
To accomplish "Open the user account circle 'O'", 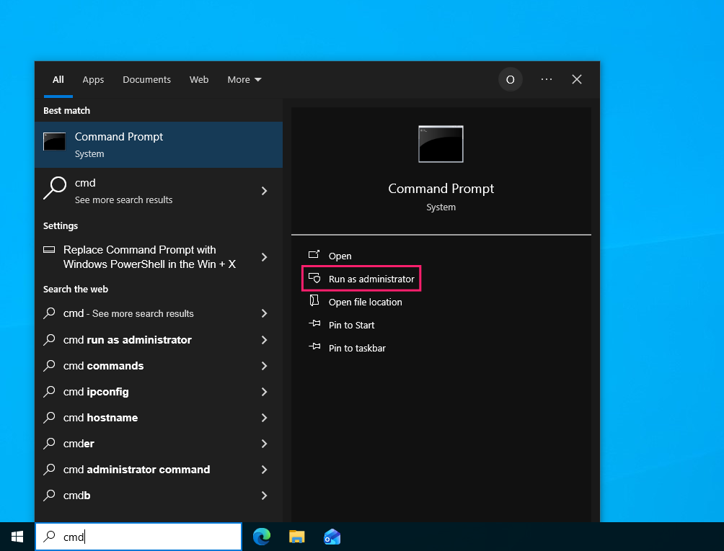I will pyautogui.click(x=511, y=79).
